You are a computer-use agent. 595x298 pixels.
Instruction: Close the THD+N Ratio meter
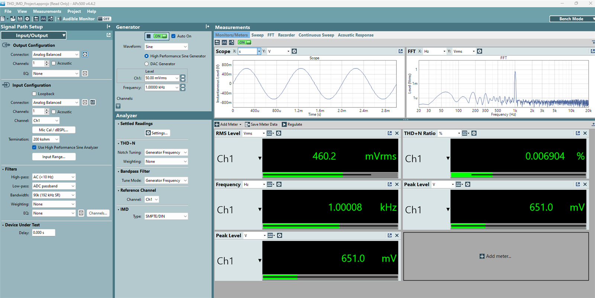[585, 133]
